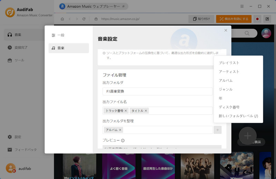Open the 一般 settings tab
The width and height of the screenshot is (276, 179).
pos(69,35)
